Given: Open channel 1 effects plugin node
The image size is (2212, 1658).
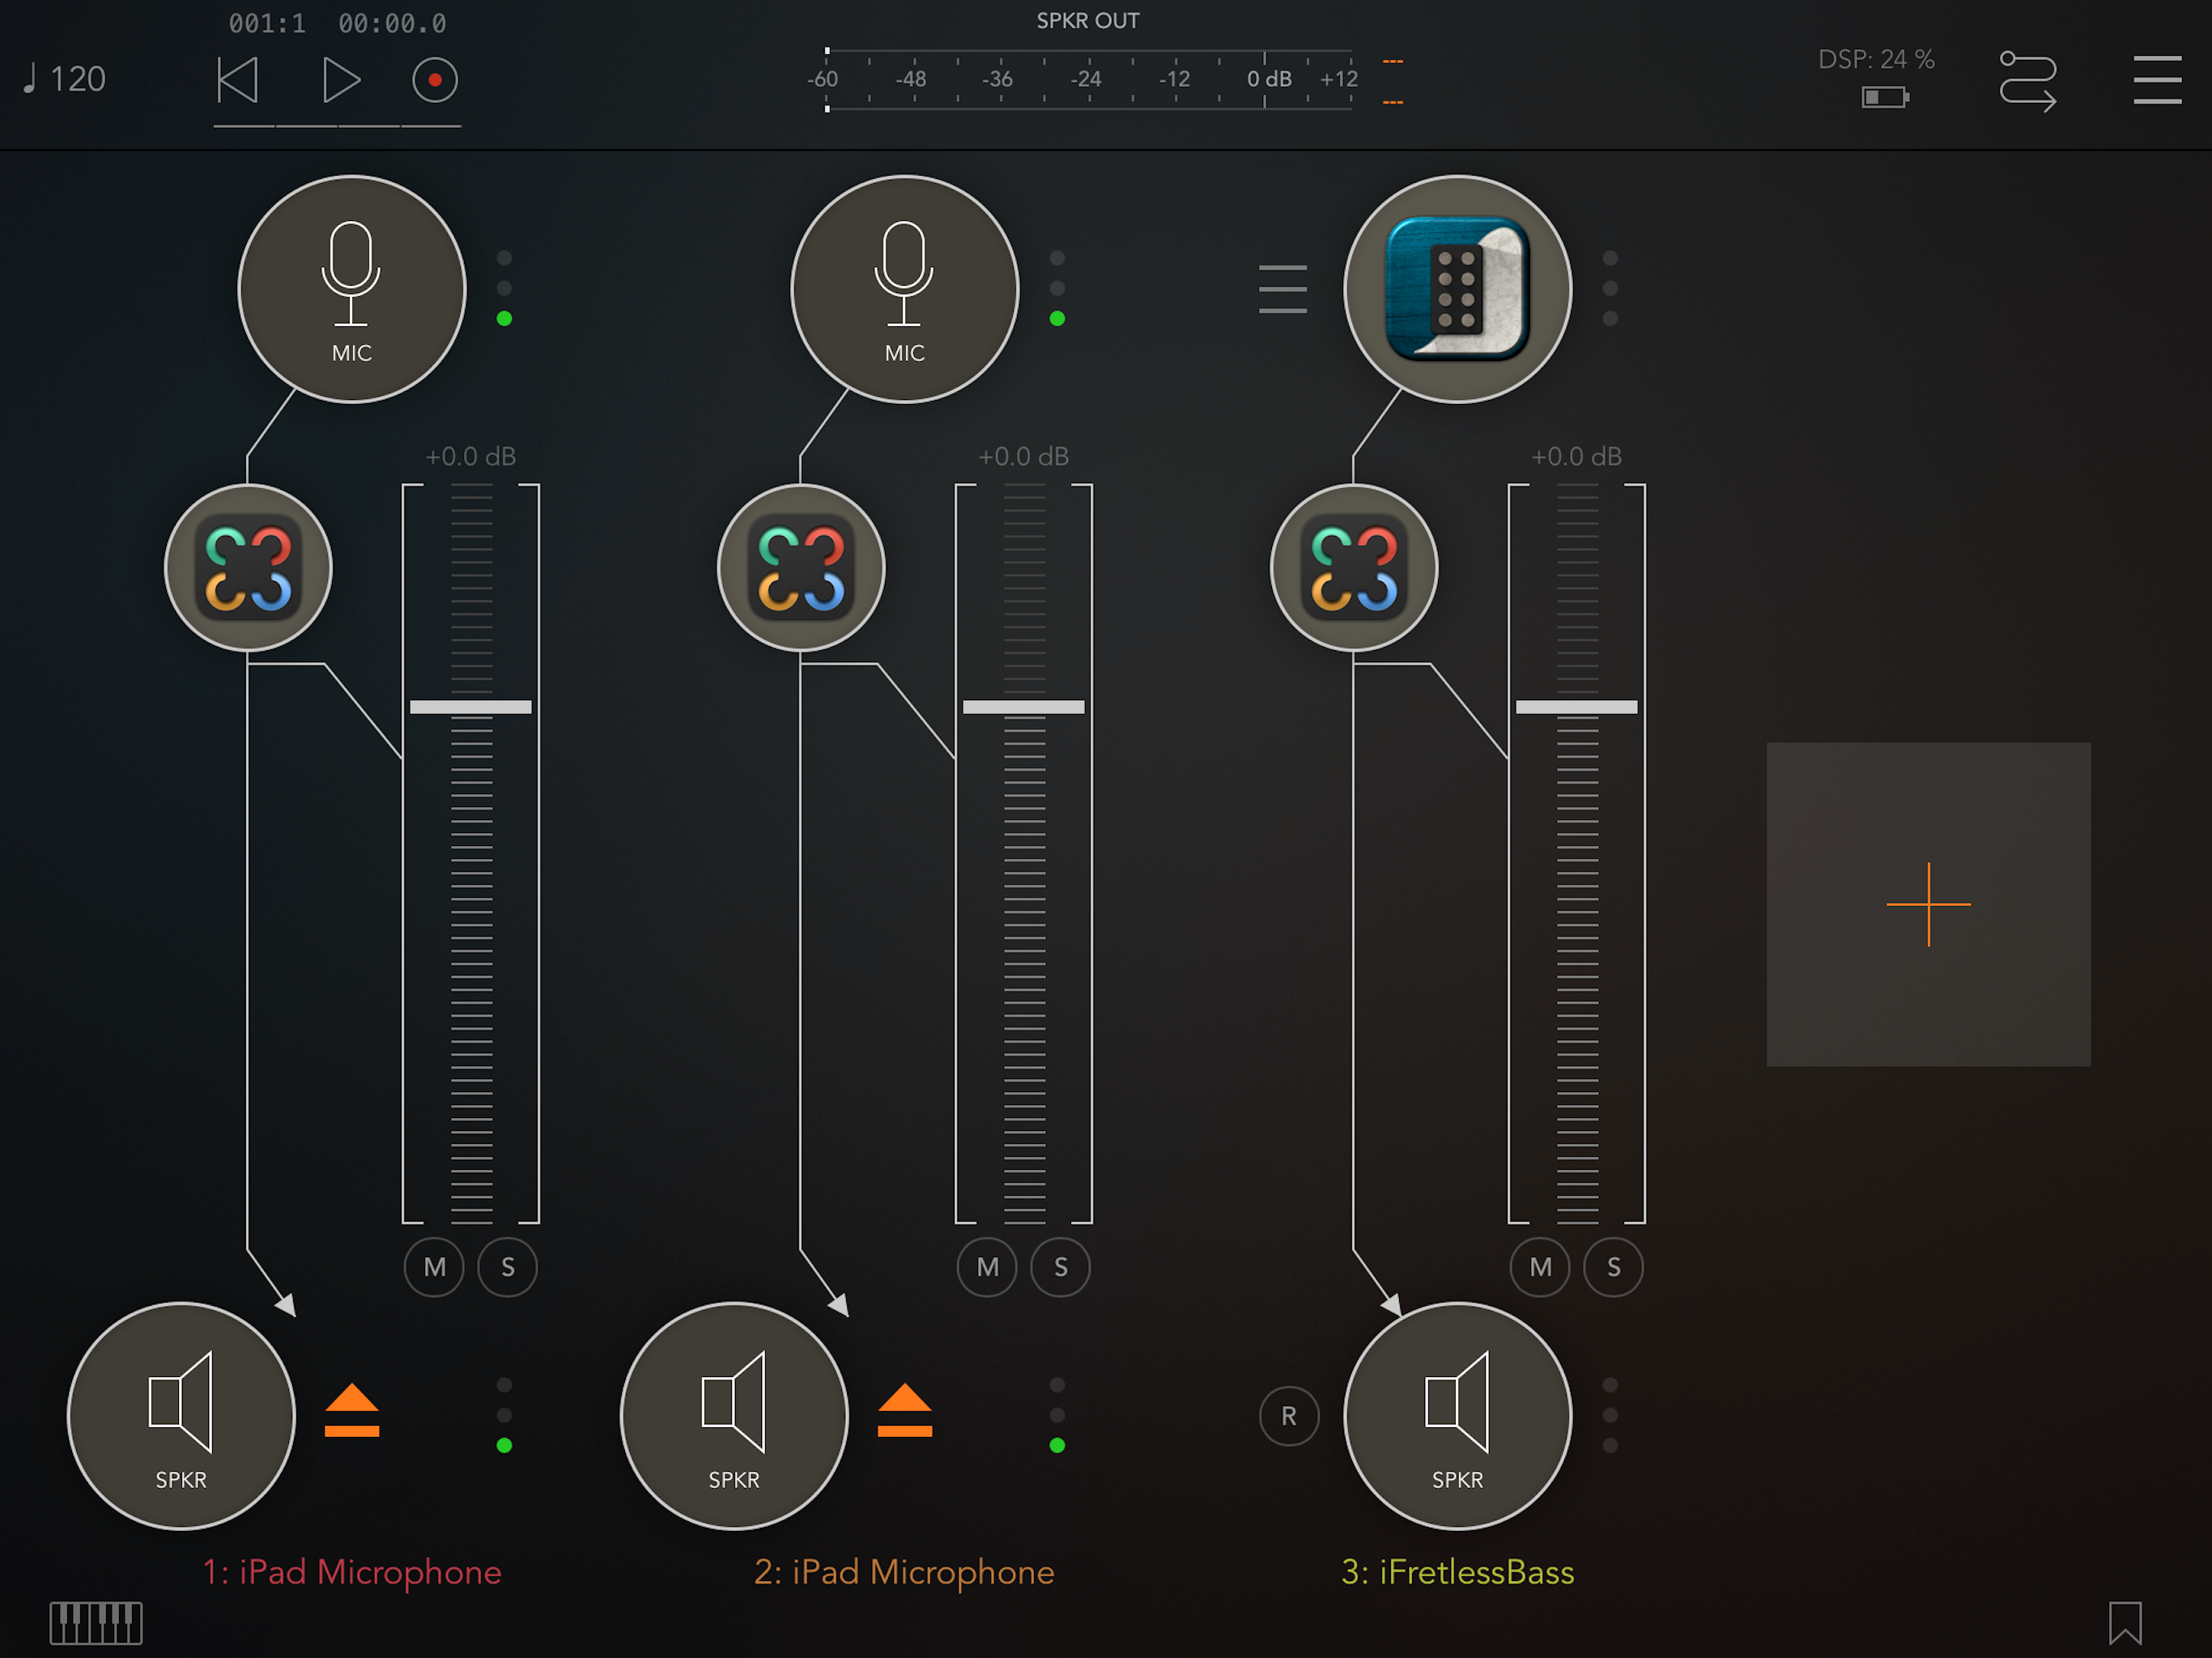Looking at the screenshot, I should [x=248, y=568].
